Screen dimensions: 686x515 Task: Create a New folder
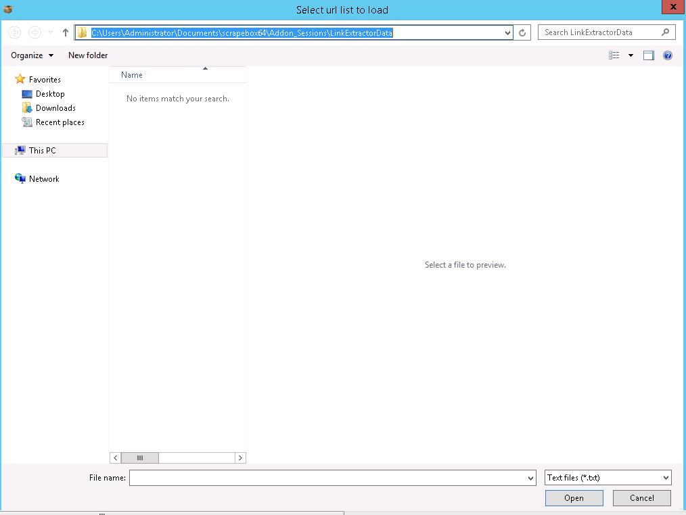pos(88,55)
